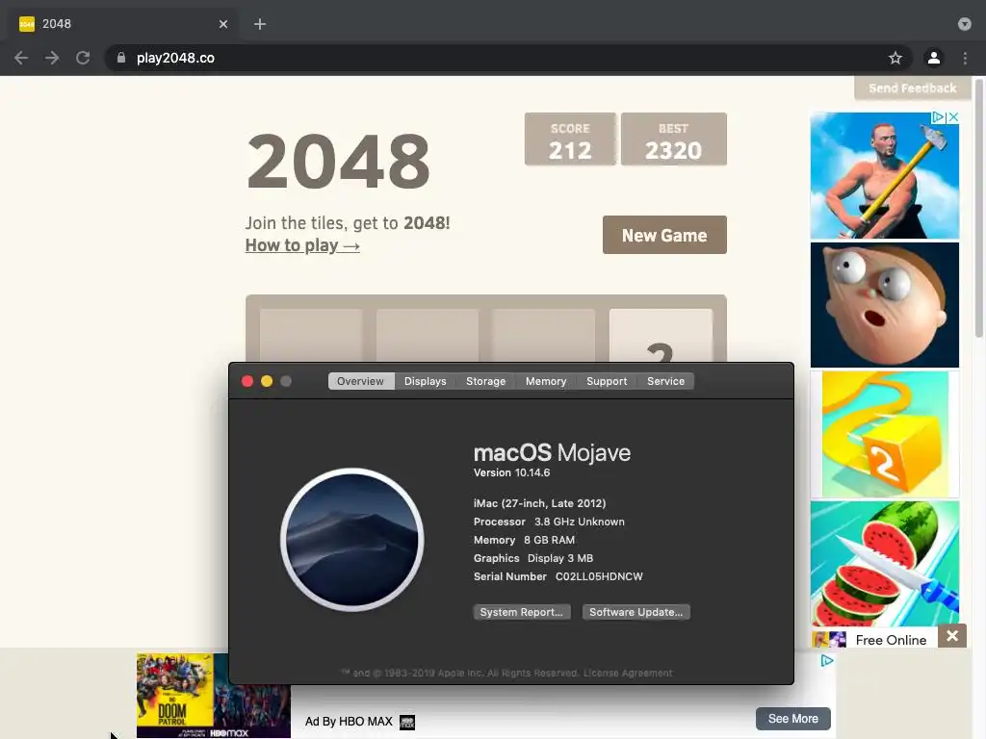Click the SCORE 212 box

[x=570, y=139]
